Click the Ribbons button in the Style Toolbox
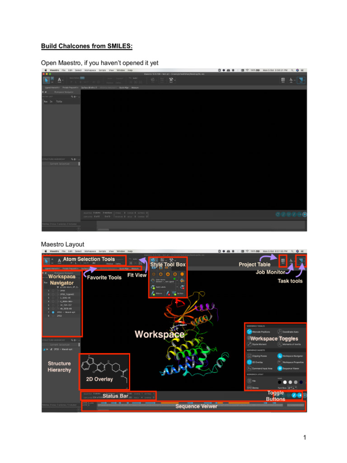The height and width of the screenshot is (463, 347). [157, 293]
